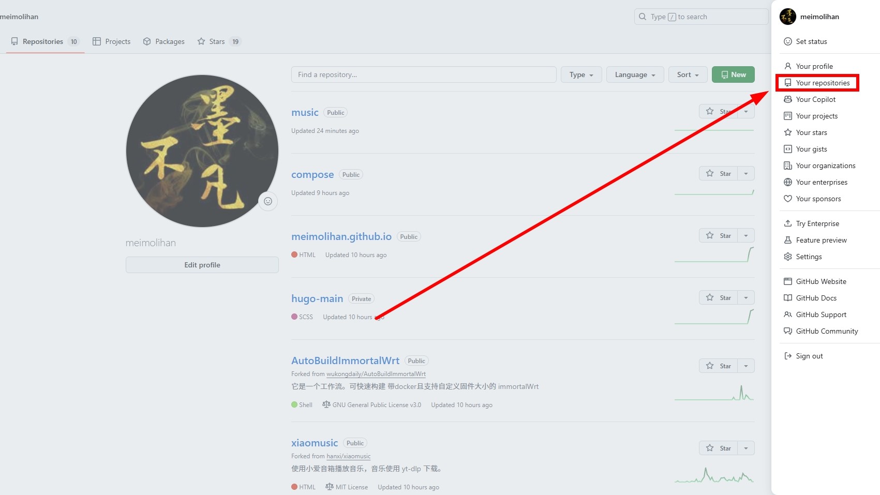Expand star list dropdown for meimolihan.github.io

pyautogui.click(x=746, y=235)
